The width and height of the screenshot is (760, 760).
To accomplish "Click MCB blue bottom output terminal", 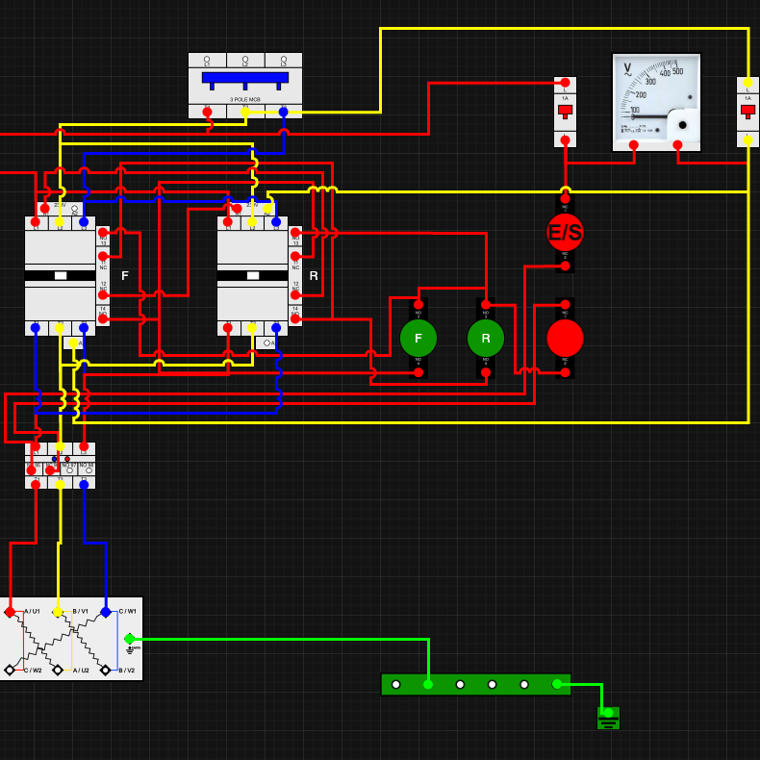I will point(284,113).
